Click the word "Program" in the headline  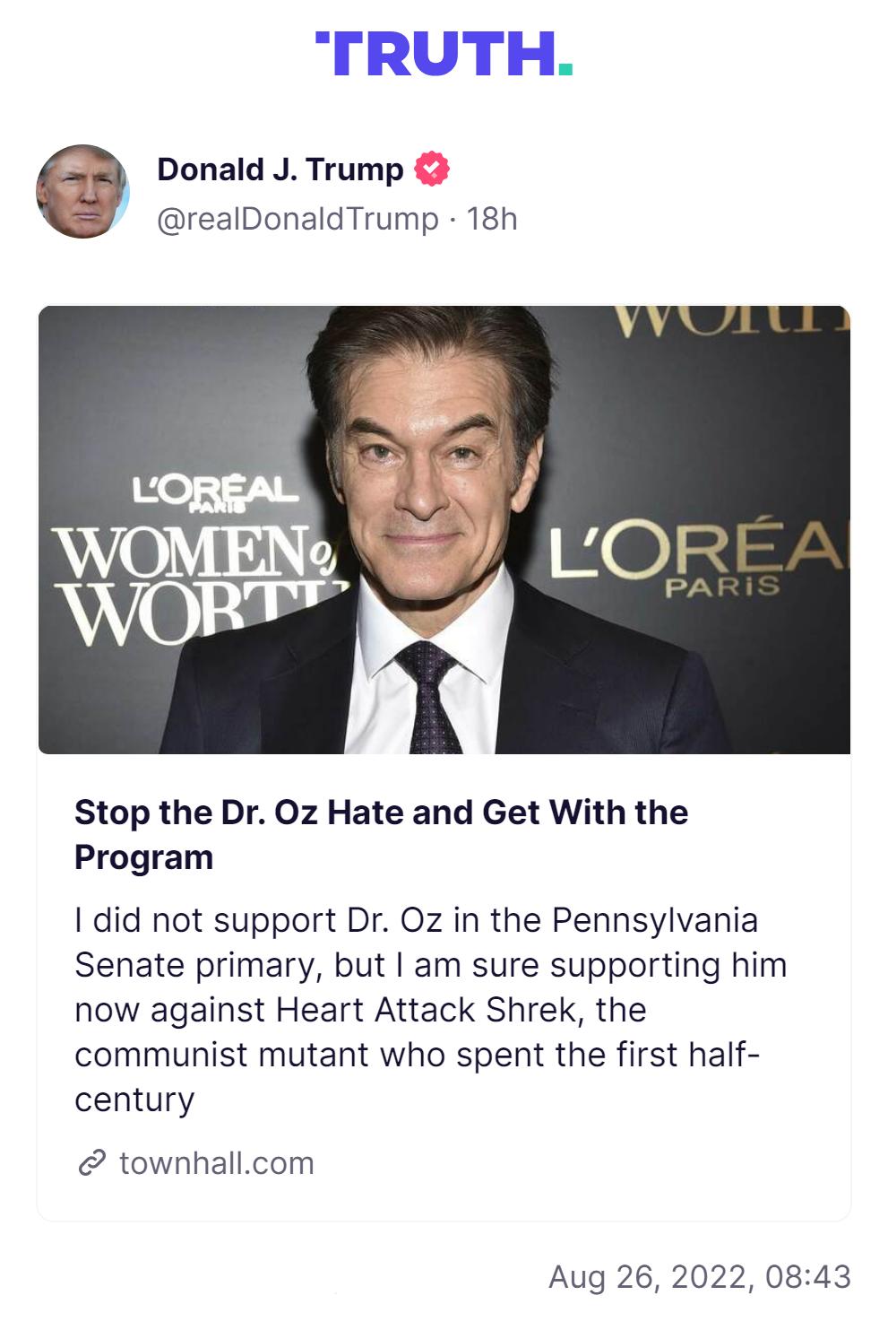(x=143, y=857)
